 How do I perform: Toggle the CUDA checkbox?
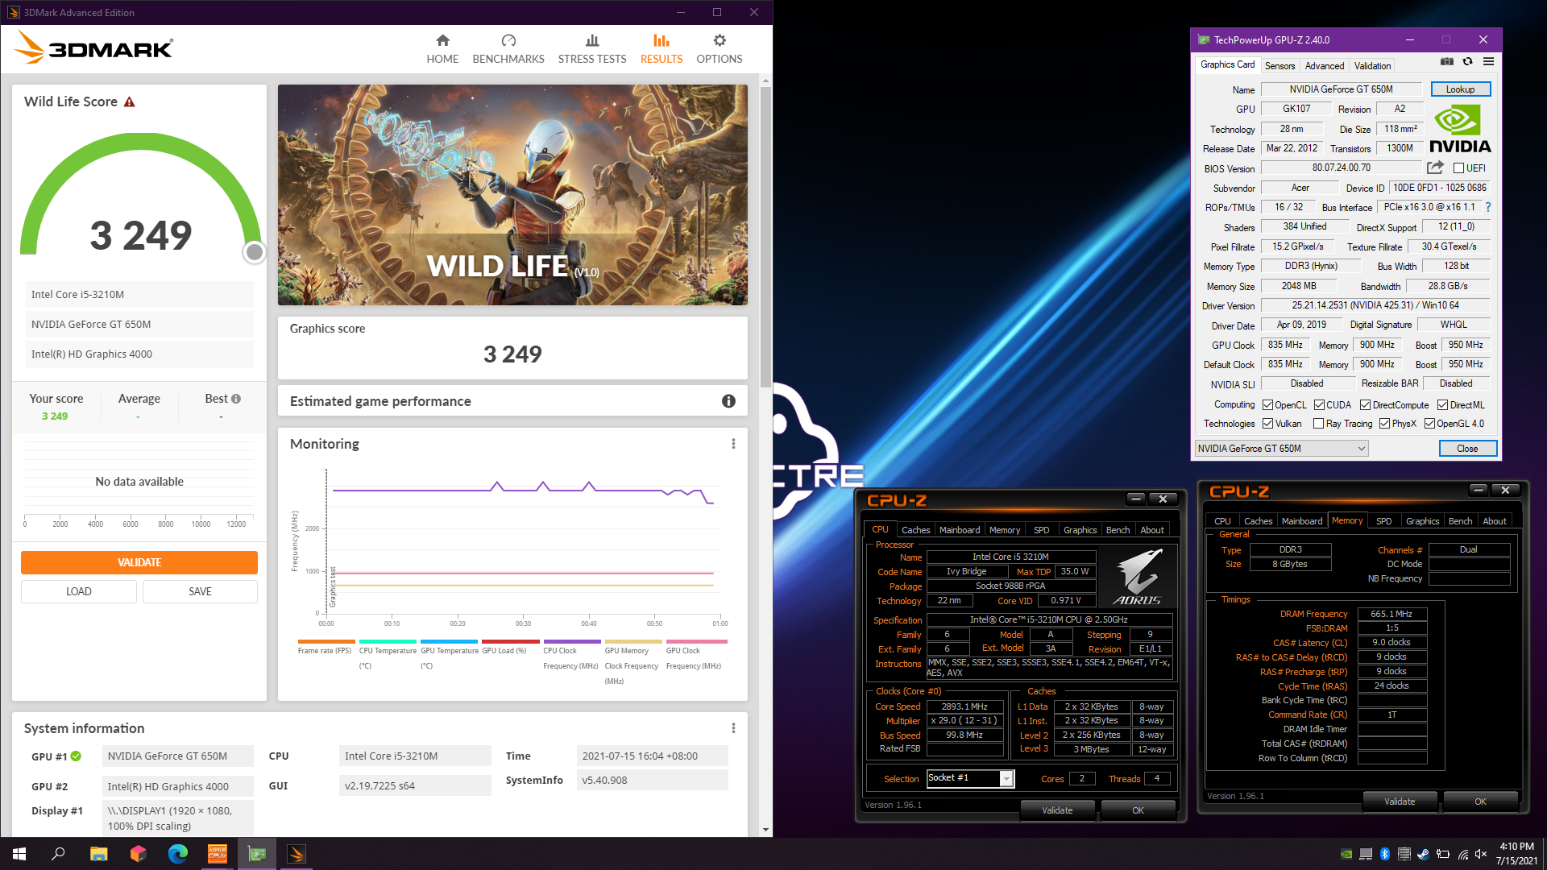1319,405
